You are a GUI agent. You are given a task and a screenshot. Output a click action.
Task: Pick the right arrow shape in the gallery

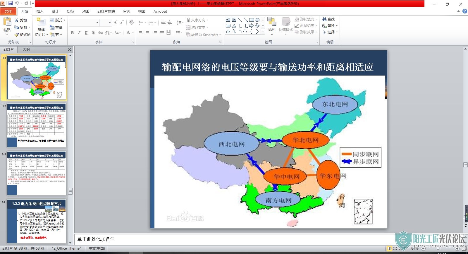click(251, 26)
